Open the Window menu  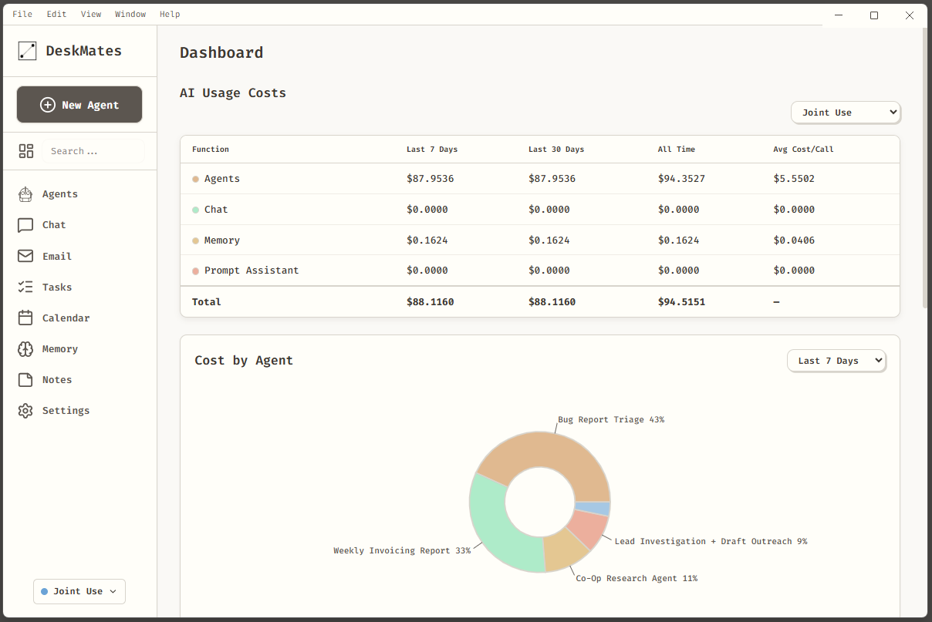[130, 14]
